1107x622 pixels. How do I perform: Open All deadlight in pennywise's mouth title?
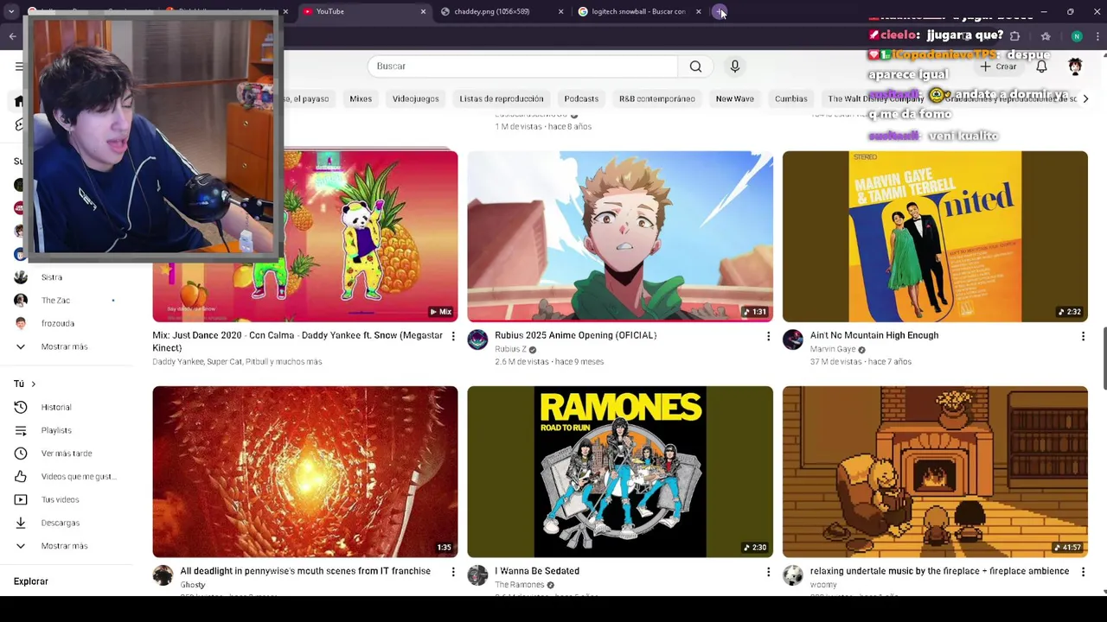tap(305, 571)
